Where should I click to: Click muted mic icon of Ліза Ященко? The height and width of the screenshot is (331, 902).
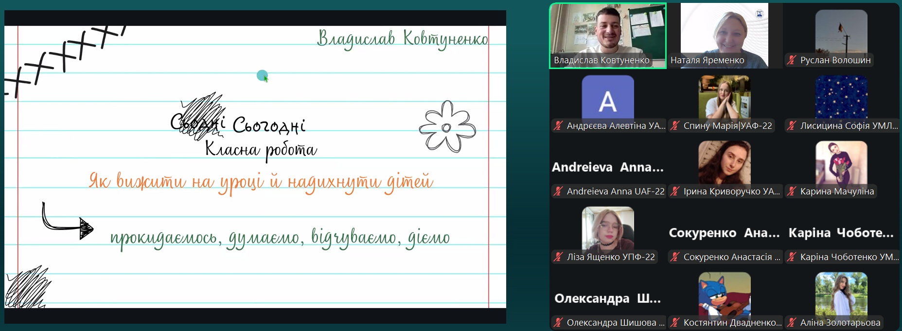click(558, 257)
